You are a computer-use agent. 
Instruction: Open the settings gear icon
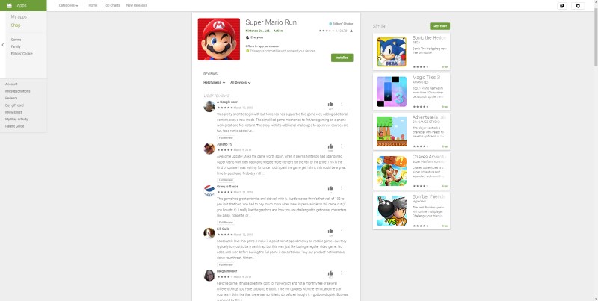click(578, 6)
